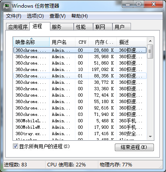Select the 360tray.ex... process name

tap(31, 134)
